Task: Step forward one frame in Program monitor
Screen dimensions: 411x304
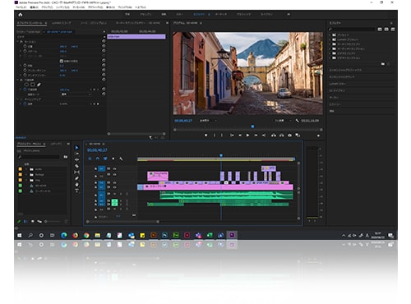Action: point(256,136)
